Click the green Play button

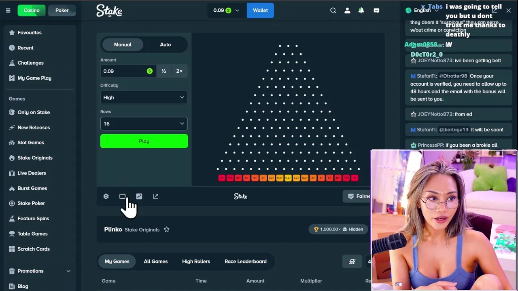[144, 141]
